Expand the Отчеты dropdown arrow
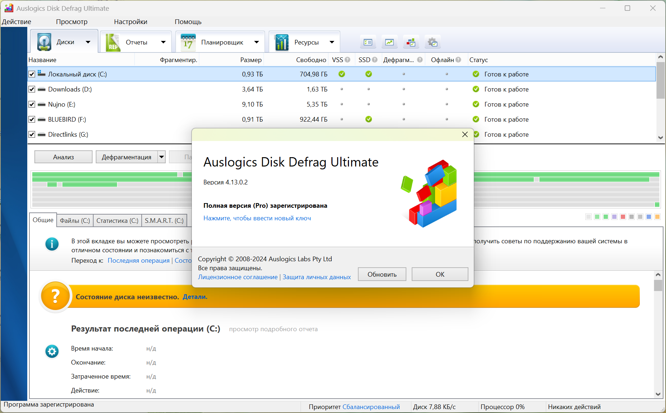The width and height of the screenshot is (666, 413). coord(163,42)
